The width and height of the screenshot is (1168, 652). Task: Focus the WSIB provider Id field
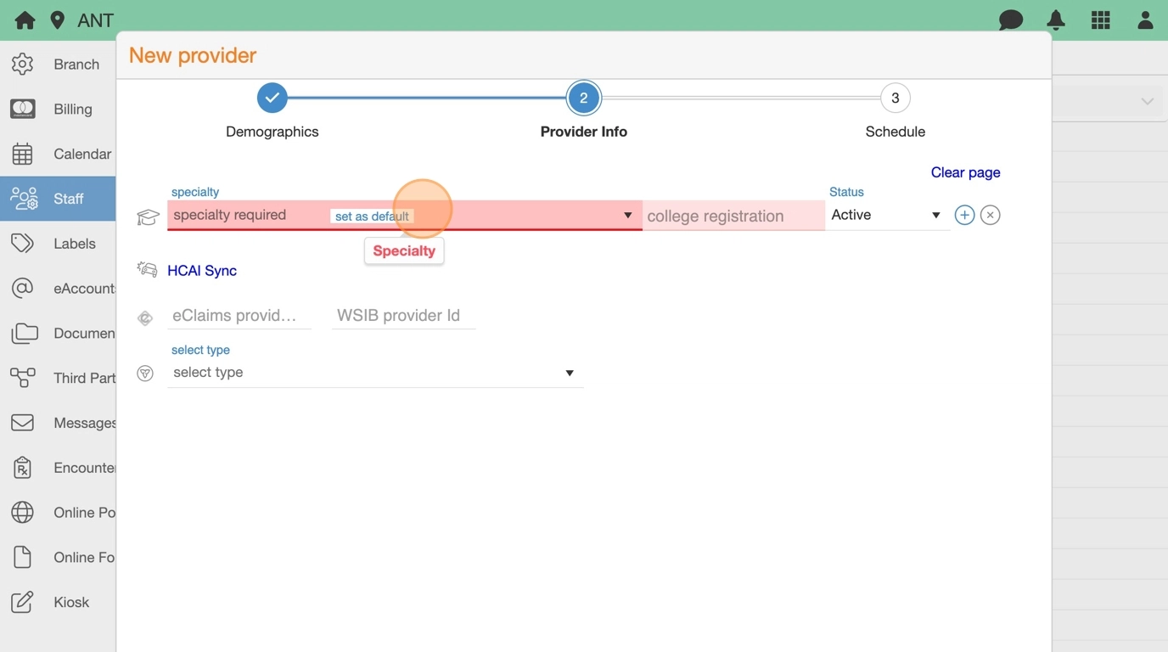coord(402,316)
